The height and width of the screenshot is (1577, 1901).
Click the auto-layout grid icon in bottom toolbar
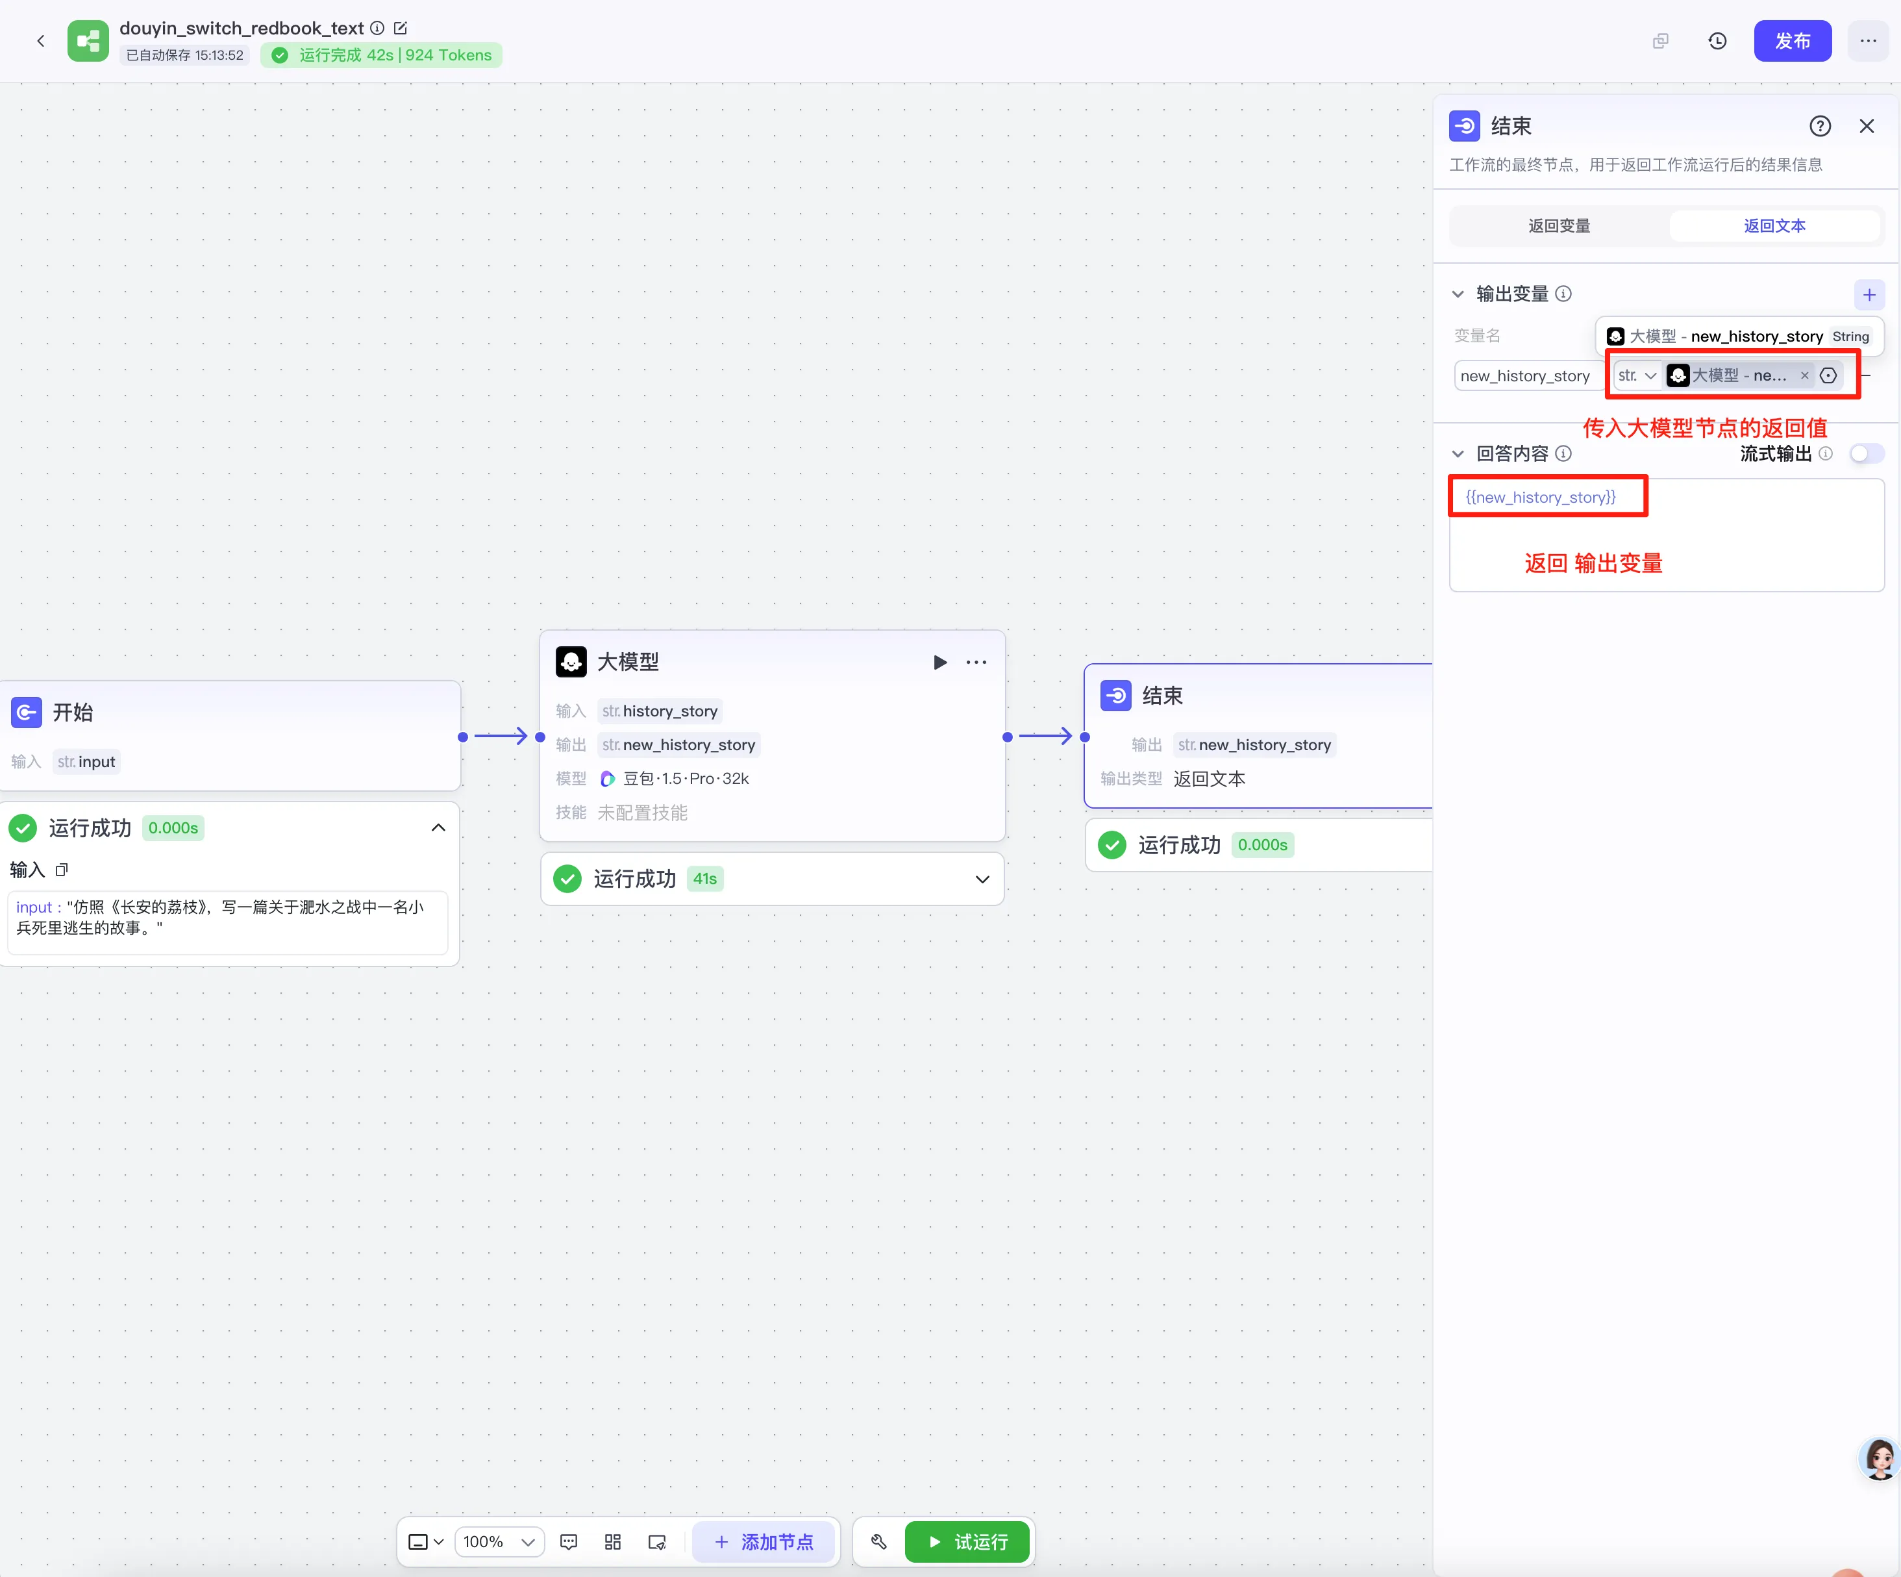(613, 1542)
